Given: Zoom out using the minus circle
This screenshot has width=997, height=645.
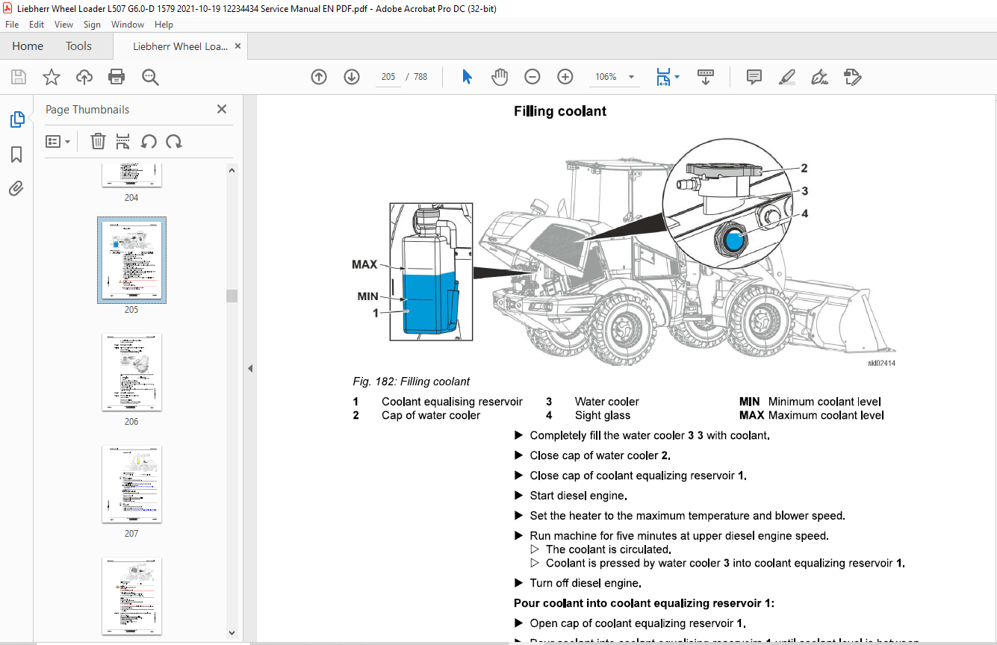Looking at the screenshot, I should [x=532, y=77].
